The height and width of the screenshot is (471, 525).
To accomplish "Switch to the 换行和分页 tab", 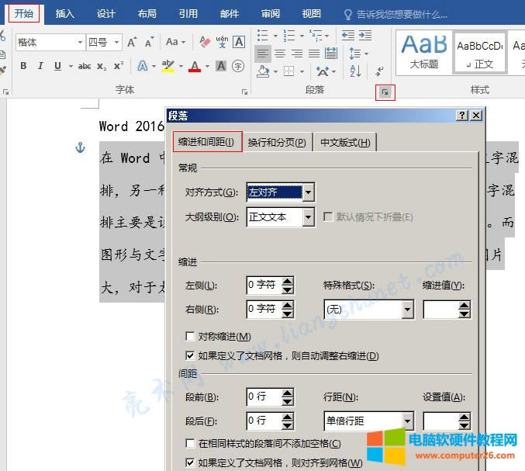I will tap(277, 142).
